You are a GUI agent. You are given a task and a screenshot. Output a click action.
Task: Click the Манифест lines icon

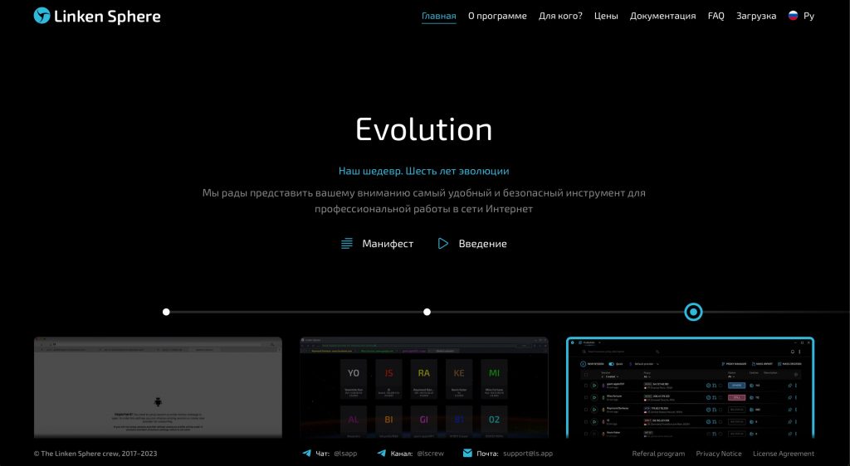tap(346, 244)
